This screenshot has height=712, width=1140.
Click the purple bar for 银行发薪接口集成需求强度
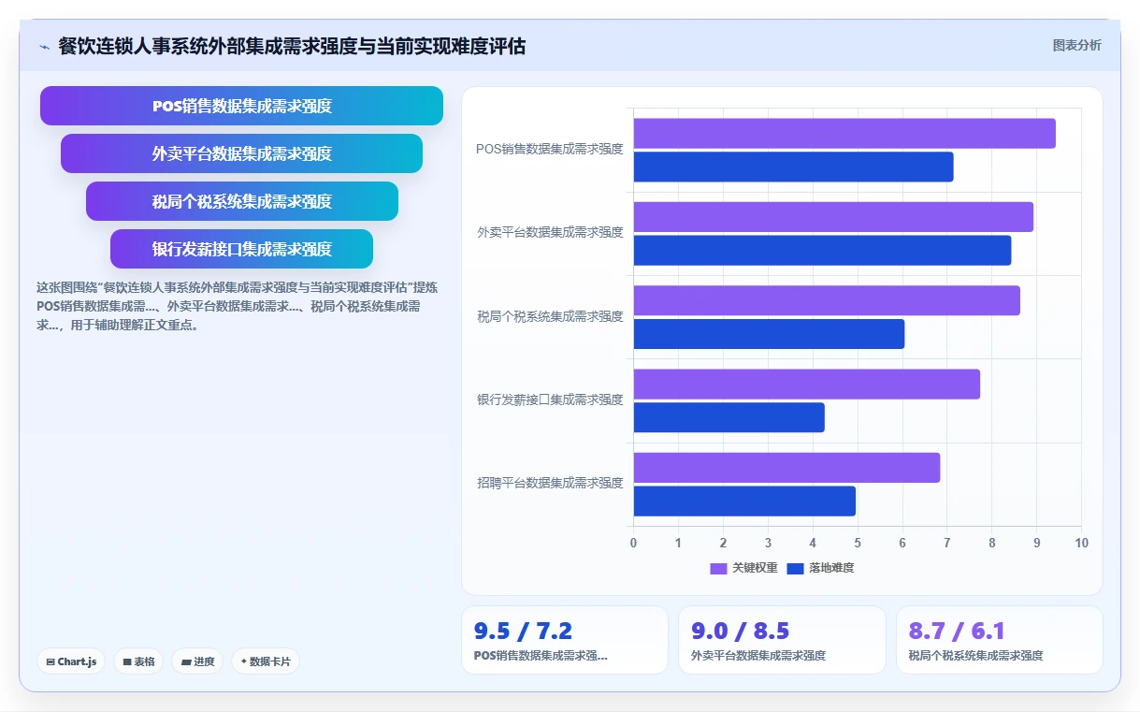click(807, 384)
